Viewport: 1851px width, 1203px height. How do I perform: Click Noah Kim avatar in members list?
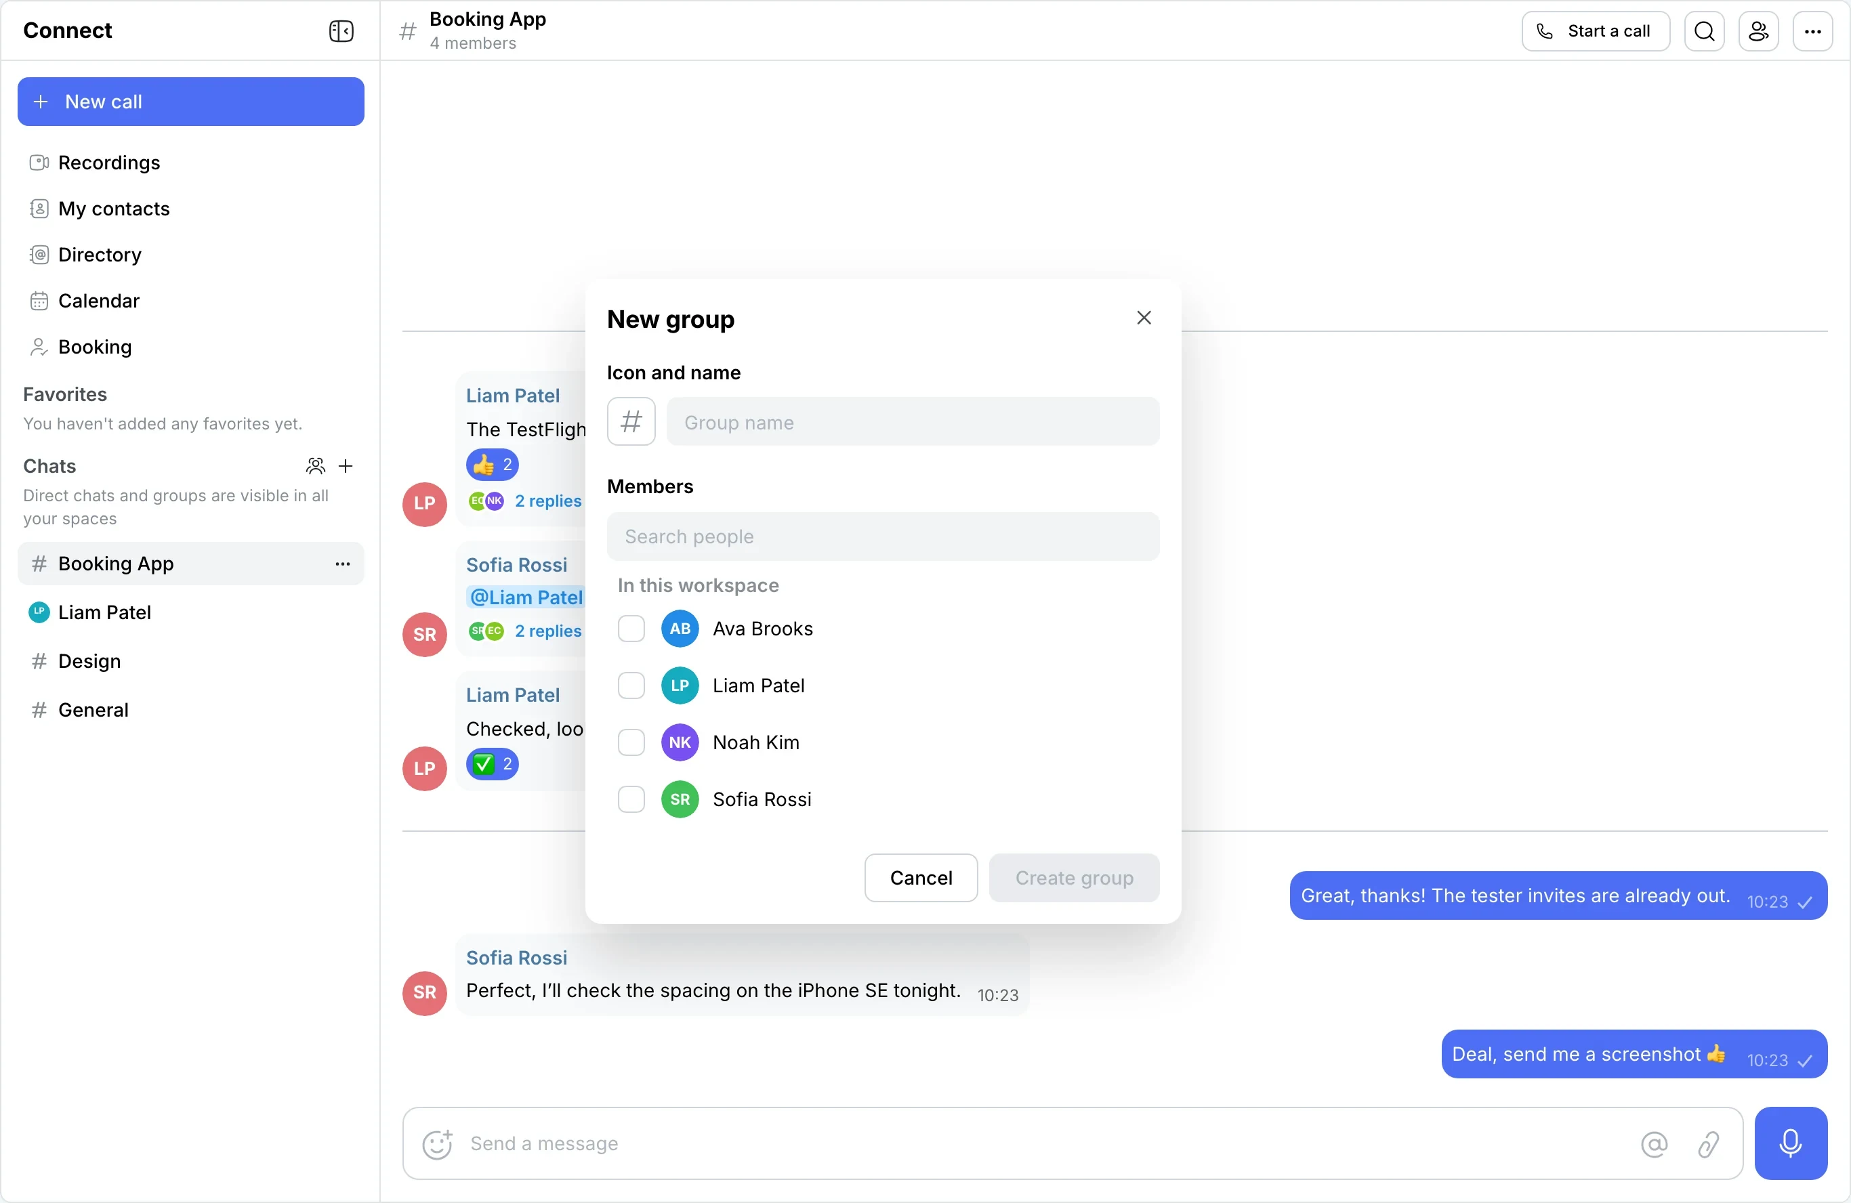pos(680,742)
